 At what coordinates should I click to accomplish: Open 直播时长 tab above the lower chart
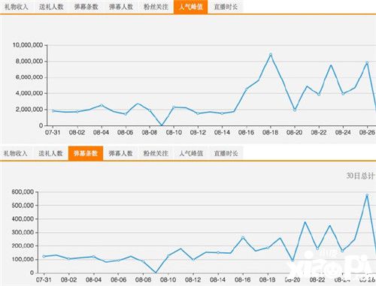pyautogui.click(x=226, y=153)
